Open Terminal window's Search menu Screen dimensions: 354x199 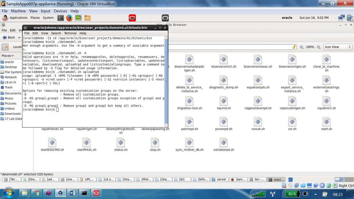tap(56, 33)
